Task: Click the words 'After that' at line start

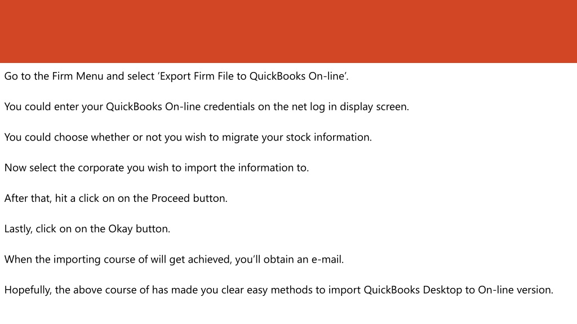Action: [x=27, y=199]
